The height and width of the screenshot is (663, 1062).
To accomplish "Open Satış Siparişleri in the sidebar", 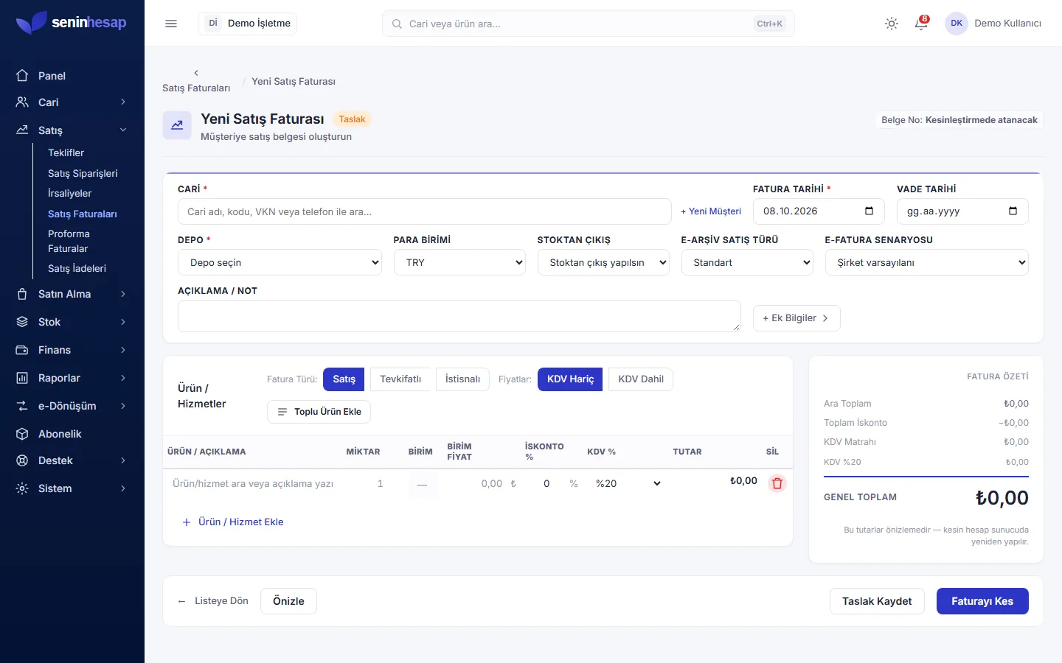I will 83,173.
